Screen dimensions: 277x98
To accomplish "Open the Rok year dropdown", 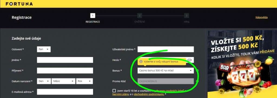I will click(84, 81).
